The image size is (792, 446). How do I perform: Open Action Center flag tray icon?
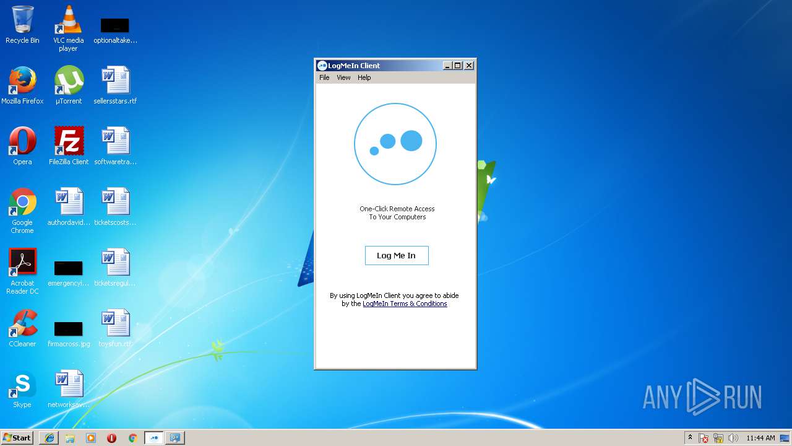coord(704,438)
